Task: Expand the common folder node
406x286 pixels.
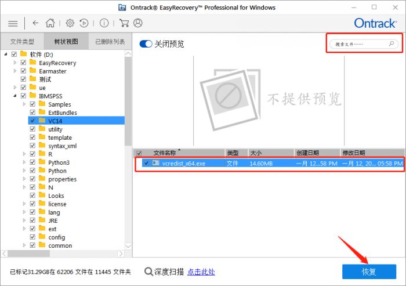Action: (24, 245)
